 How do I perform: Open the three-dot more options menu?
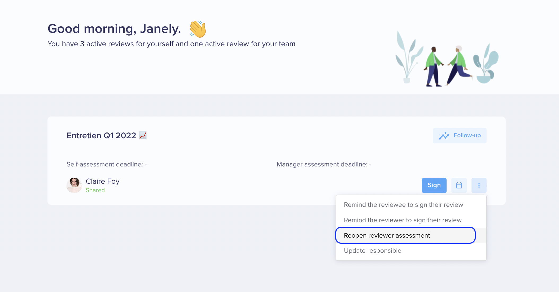tap(479, 185)
